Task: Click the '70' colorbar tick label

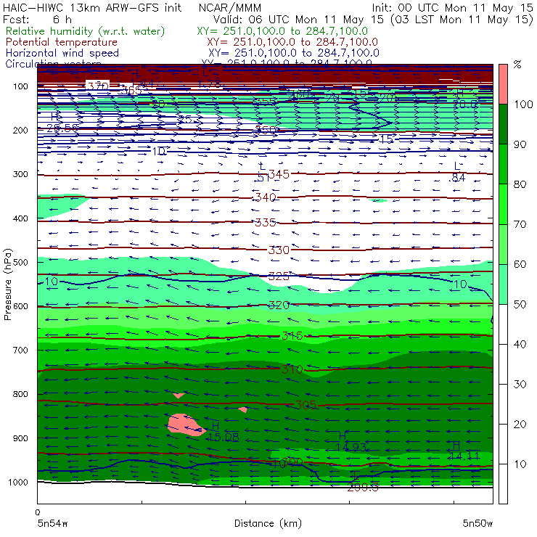Action: [520, 224]
